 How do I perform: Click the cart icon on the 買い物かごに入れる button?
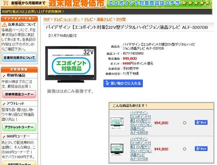click(x=107, y=83)
